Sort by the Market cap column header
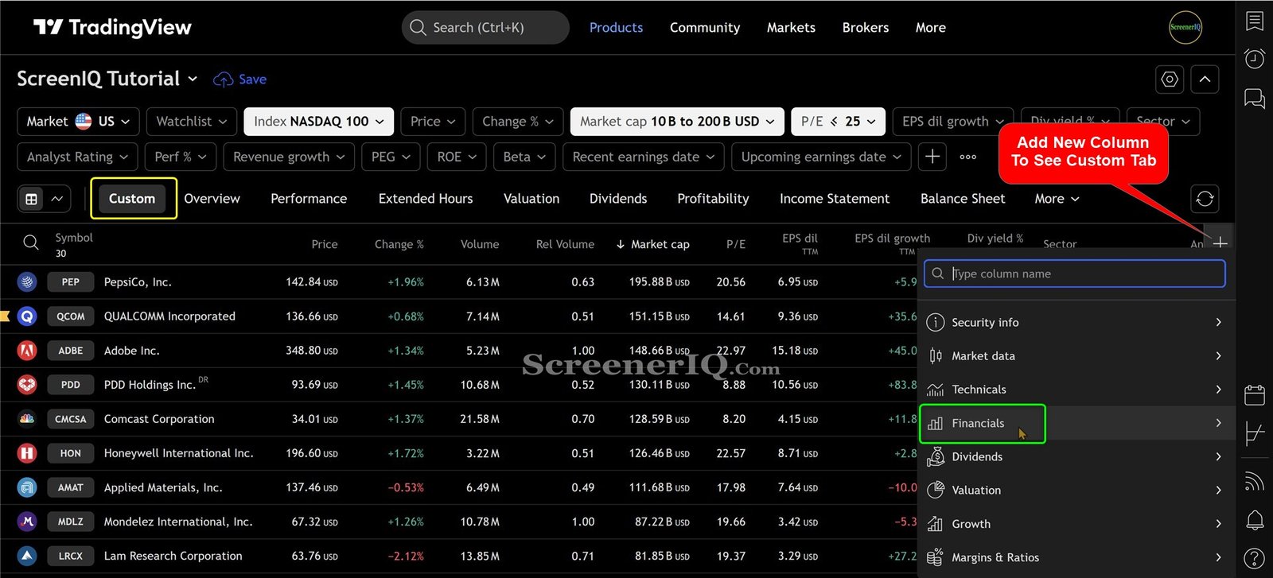1273x578 pixels. coord(653,244)
